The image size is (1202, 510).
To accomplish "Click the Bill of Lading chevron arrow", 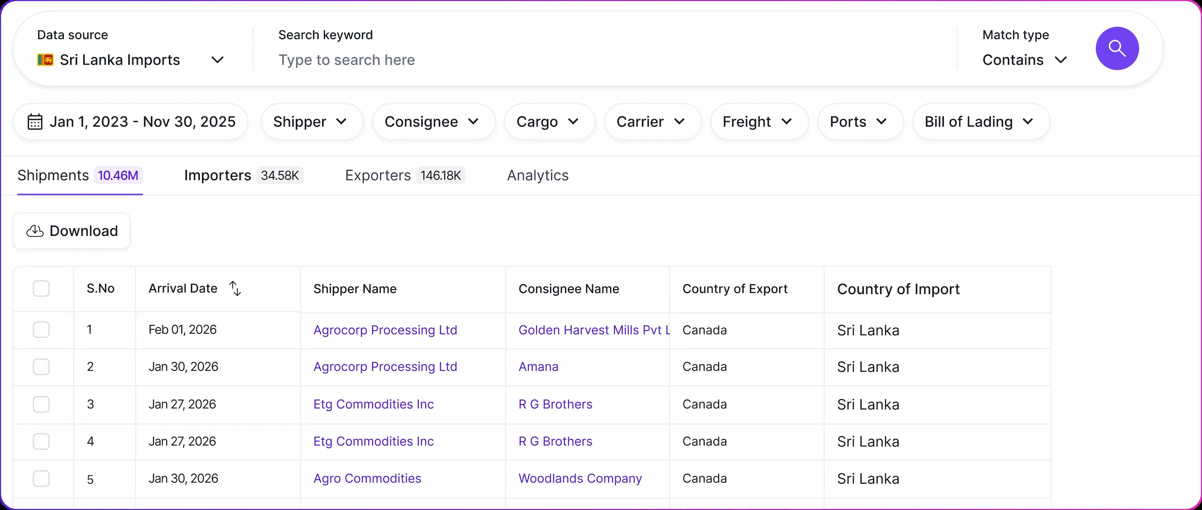I will click(x=1027, y=122).
